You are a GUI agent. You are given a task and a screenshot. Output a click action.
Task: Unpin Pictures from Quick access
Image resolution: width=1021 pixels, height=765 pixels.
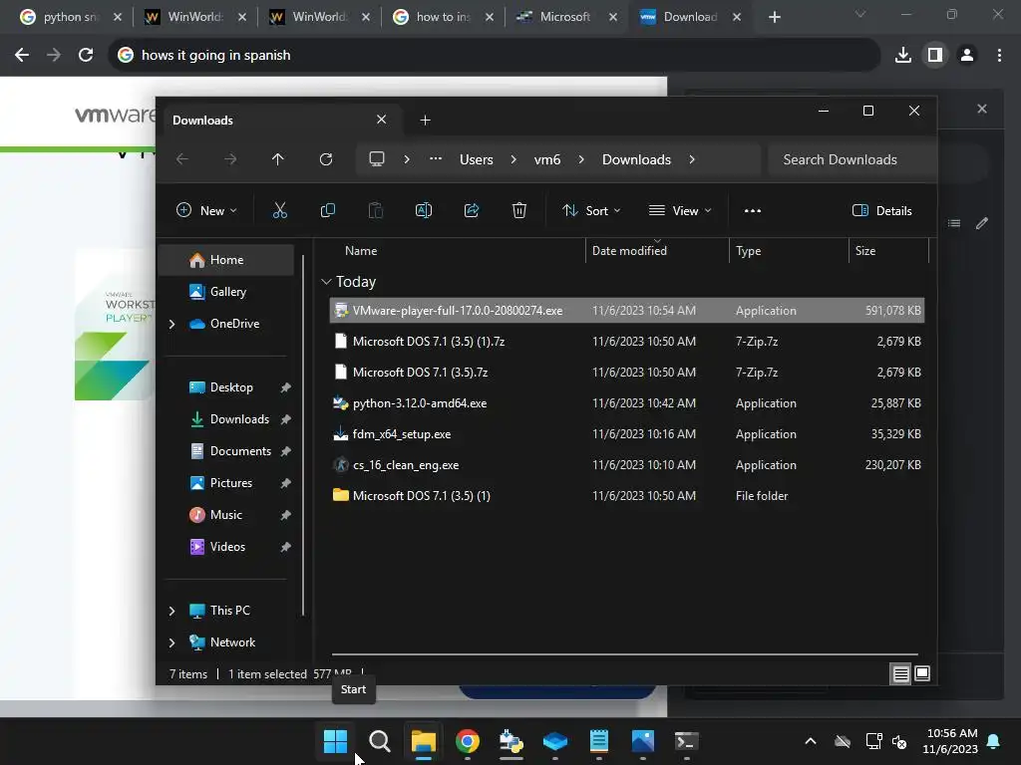285,483
